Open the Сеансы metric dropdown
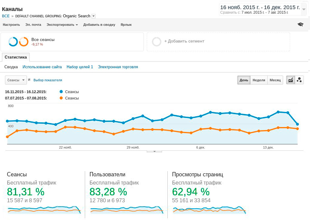 pos(16,80)
